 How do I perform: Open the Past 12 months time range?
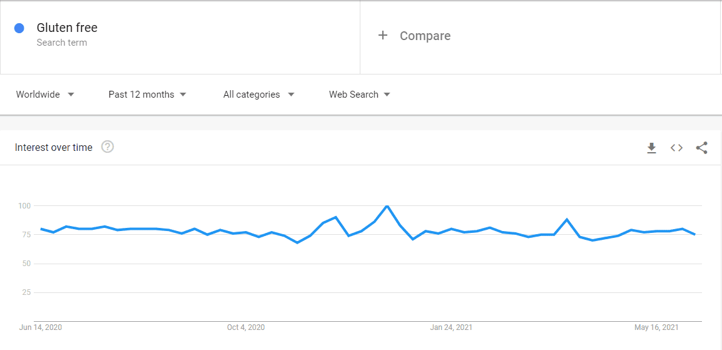point(148,95)
